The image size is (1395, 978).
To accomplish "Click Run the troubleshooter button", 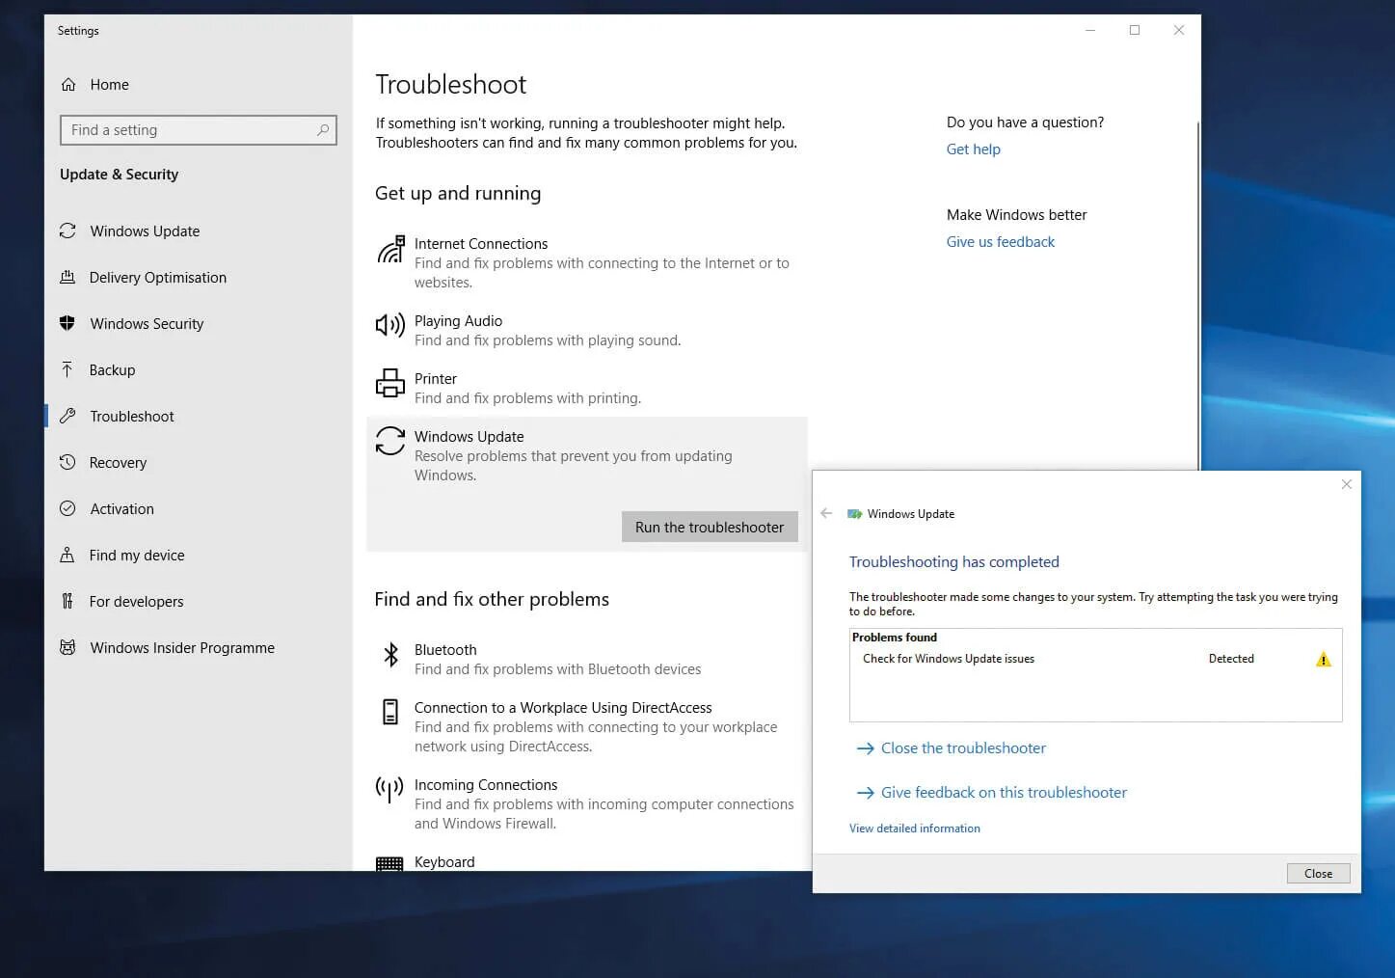I will pos(710,528).
